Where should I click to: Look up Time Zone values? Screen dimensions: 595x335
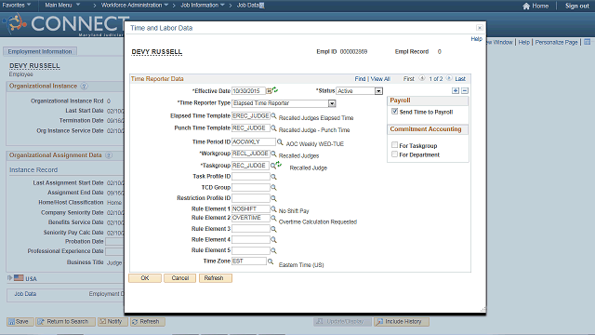[x=271, y=261]
